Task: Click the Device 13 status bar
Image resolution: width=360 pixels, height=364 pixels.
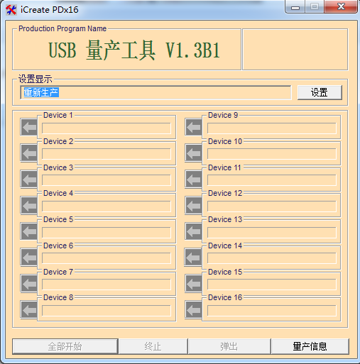Action: pyautogui.click(x=272, y=232)
